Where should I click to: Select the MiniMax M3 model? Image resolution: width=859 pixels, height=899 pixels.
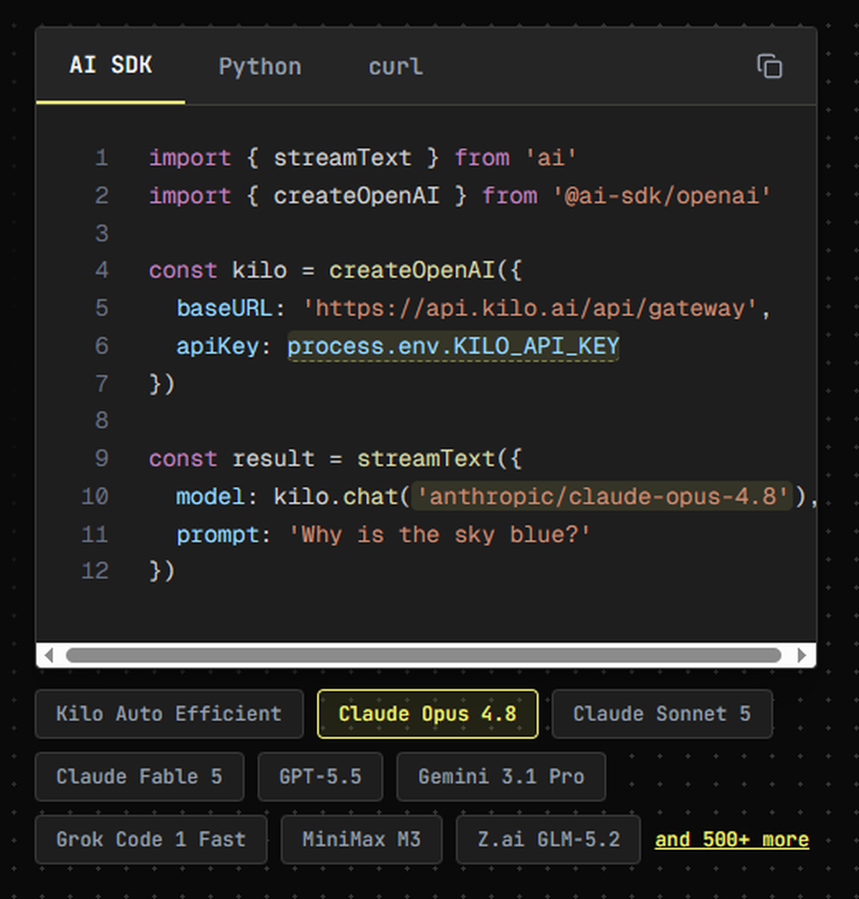point(362,840)
